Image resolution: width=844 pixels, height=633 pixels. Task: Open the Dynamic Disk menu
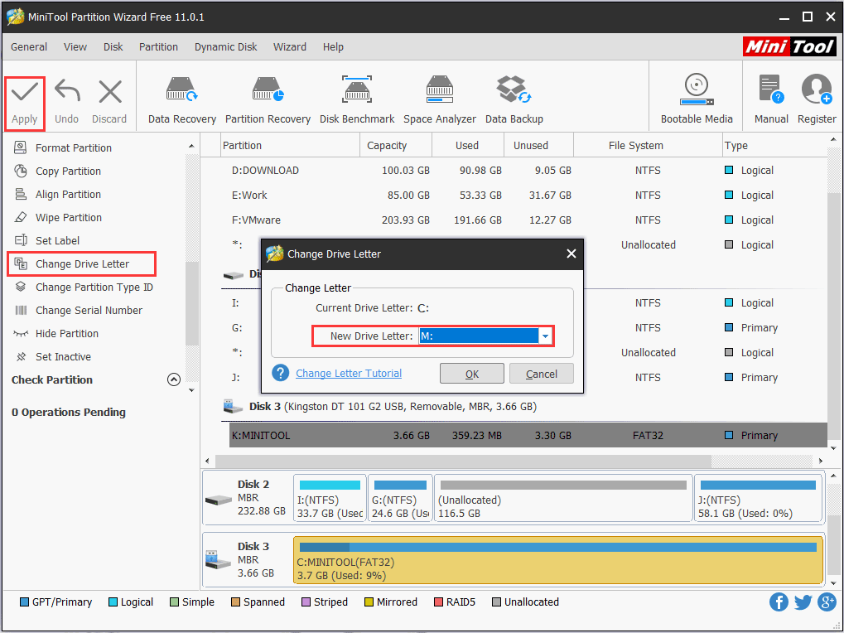tap(225, 47)
